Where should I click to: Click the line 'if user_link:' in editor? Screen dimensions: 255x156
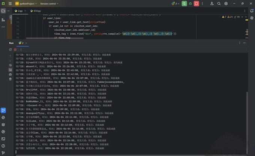point(52,18)
